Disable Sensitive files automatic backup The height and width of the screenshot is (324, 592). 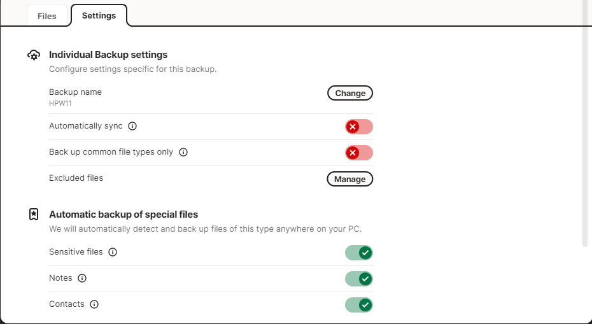click(358, 253)
